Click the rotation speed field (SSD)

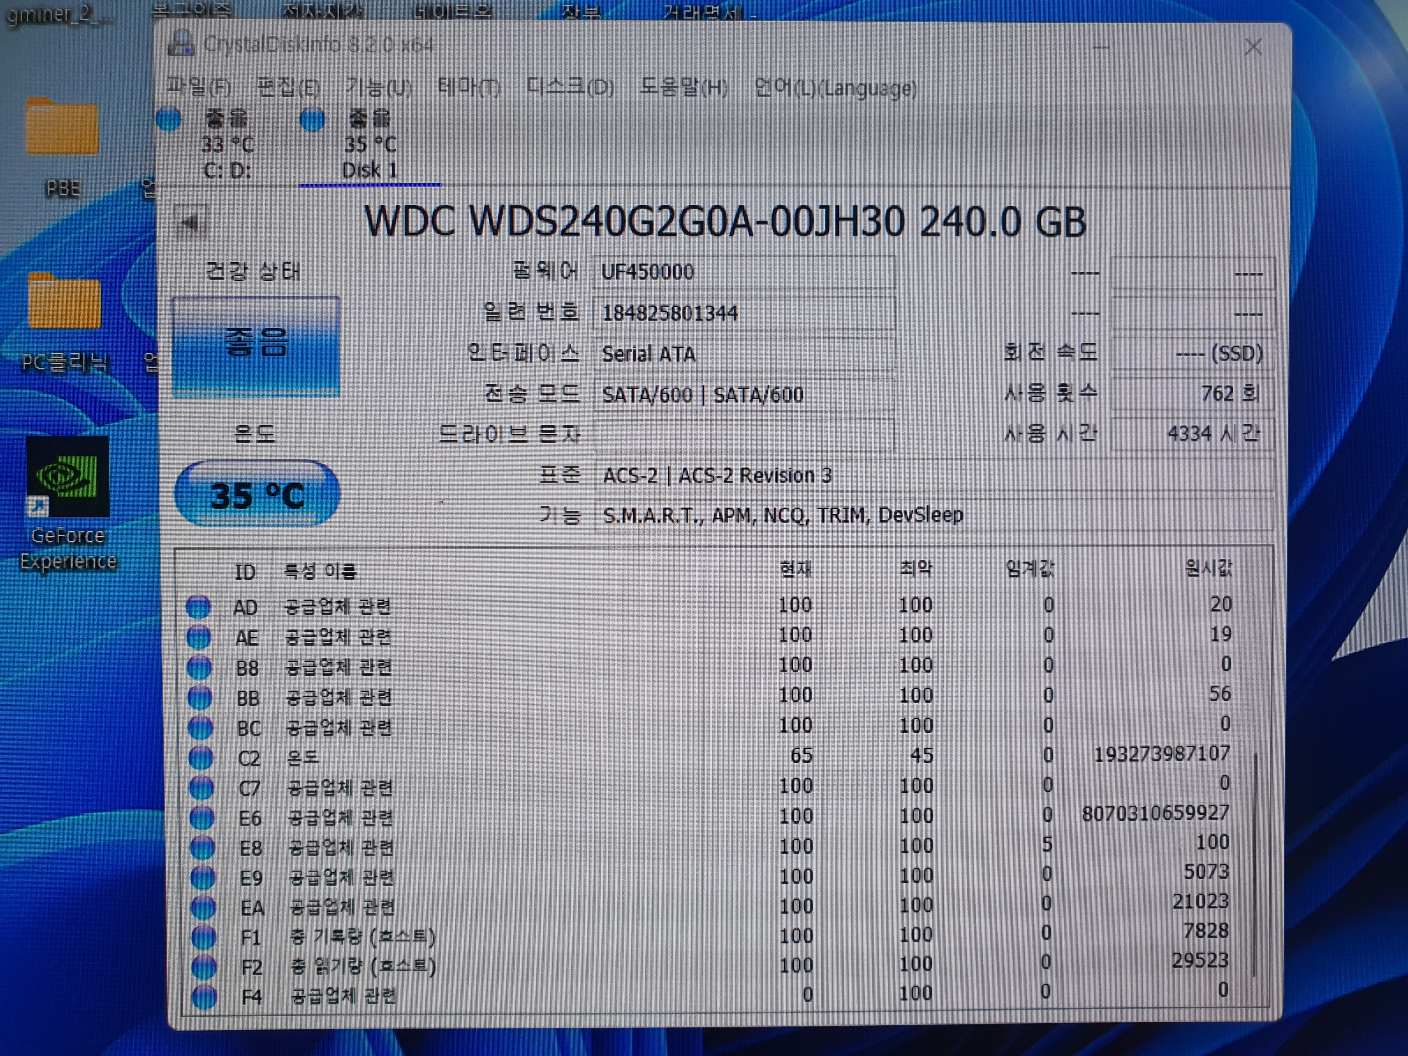(x=1193, y=353)
